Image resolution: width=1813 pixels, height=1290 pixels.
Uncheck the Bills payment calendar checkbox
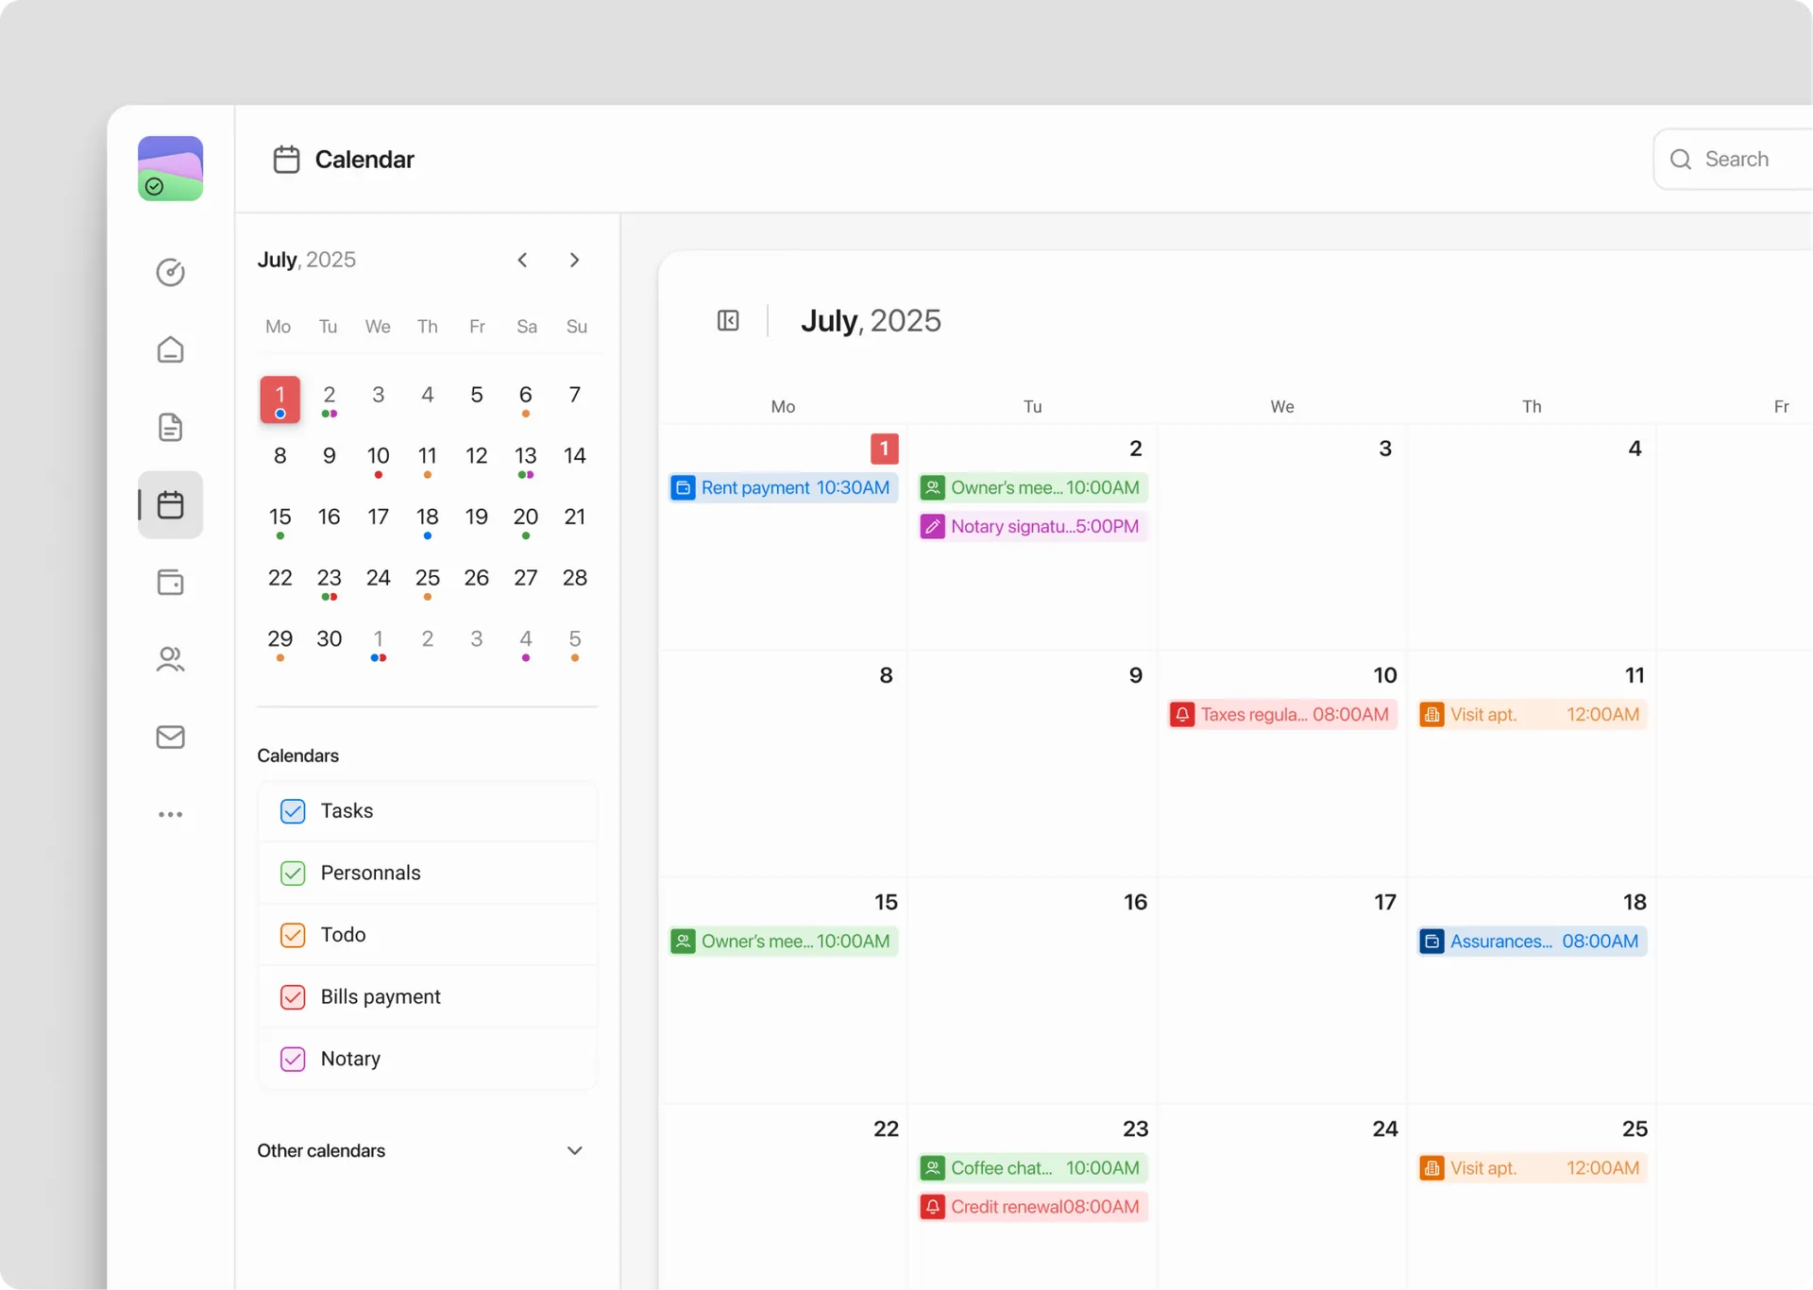(x=293, y=997)
